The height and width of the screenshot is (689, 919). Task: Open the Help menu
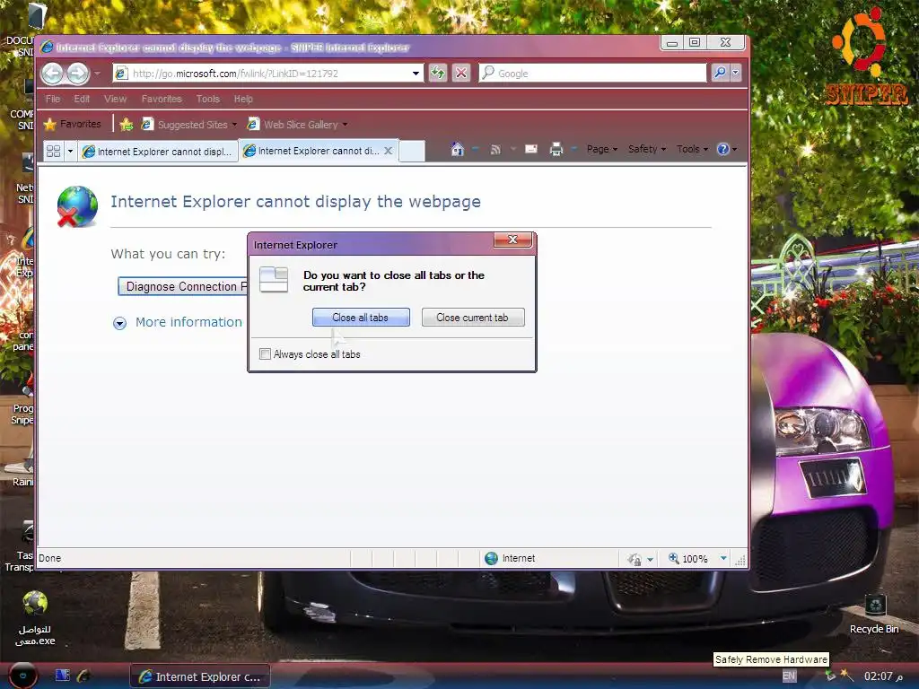[243, 99]
